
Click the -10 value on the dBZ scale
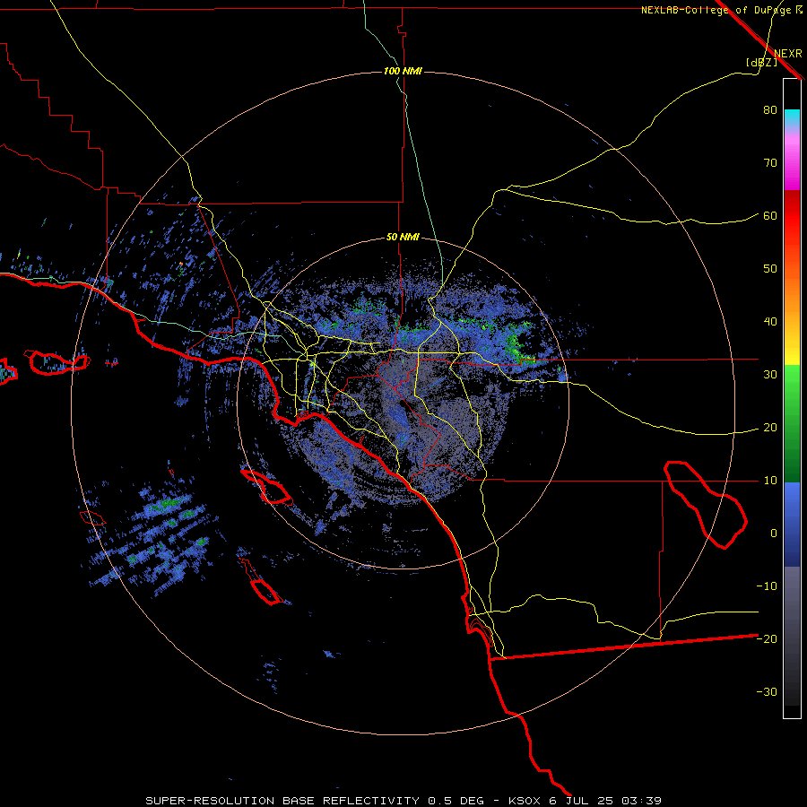click(x=767, y=586)
